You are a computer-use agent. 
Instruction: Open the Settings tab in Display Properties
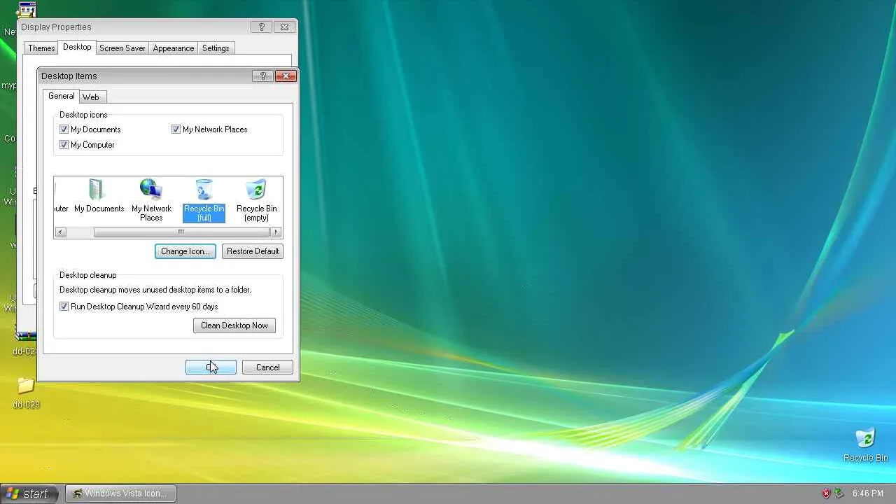pos(216,48)
